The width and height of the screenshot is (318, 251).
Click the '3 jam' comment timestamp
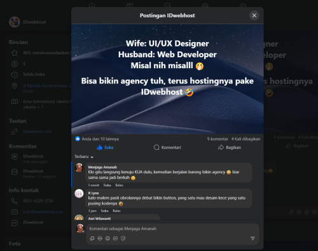click(x=92, y=211)
